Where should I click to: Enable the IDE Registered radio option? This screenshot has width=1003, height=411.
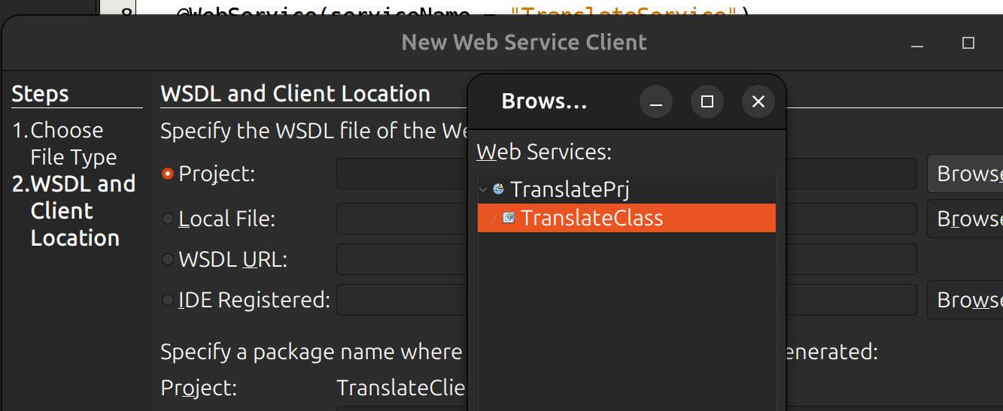point(168,300)
